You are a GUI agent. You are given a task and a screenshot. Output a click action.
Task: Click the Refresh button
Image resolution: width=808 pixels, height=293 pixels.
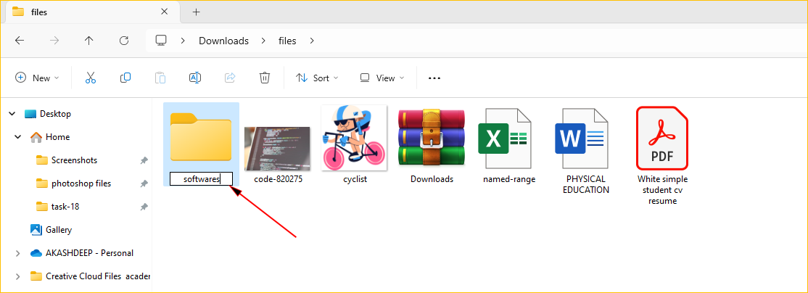(124, 41)
